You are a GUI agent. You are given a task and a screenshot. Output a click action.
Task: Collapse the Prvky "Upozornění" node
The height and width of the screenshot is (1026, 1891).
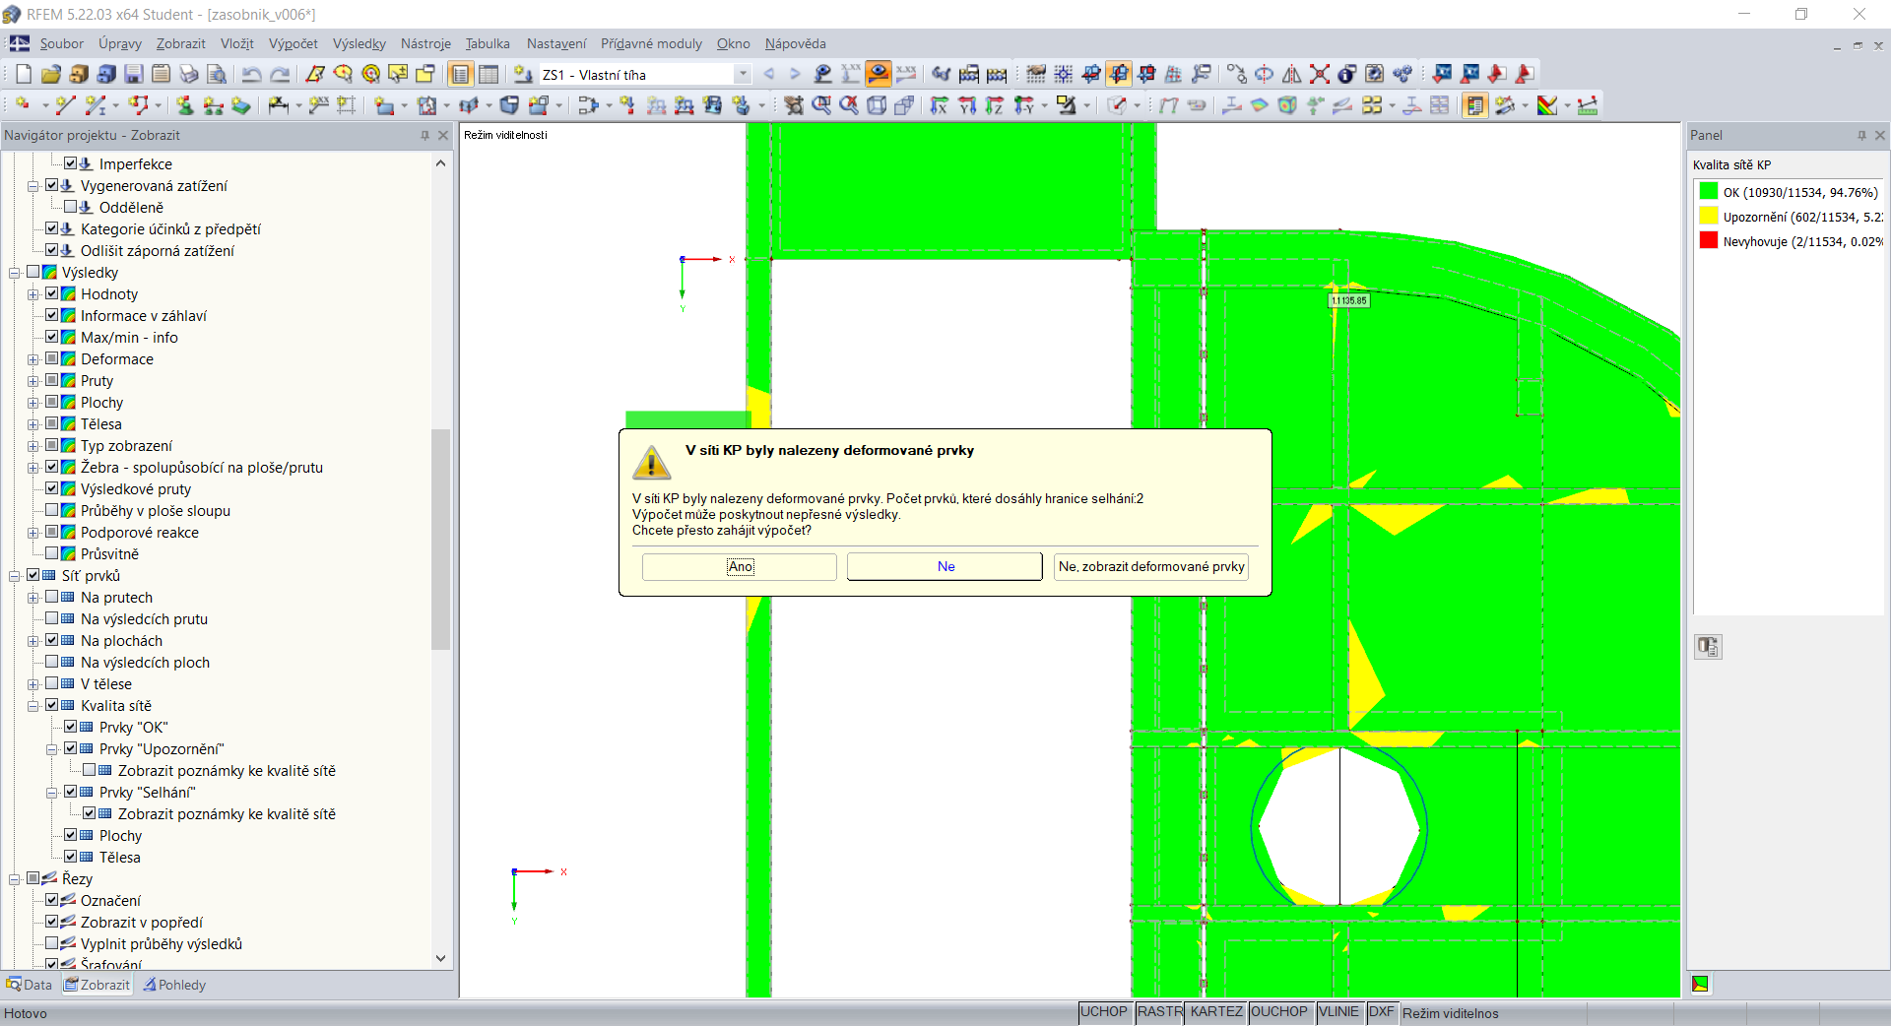pyautogui.click(x=52, y=749)
